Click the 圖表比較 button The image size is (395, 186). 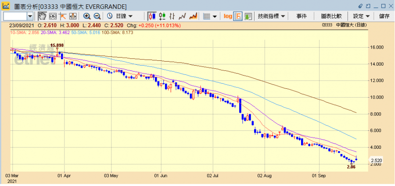click(331, 16)
